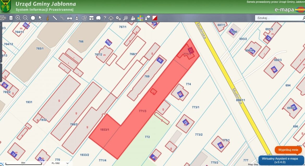Select the zoom in magnifier tool
Image resolution: width=305 pixels, height=166 pixels.
click(18, 18)
